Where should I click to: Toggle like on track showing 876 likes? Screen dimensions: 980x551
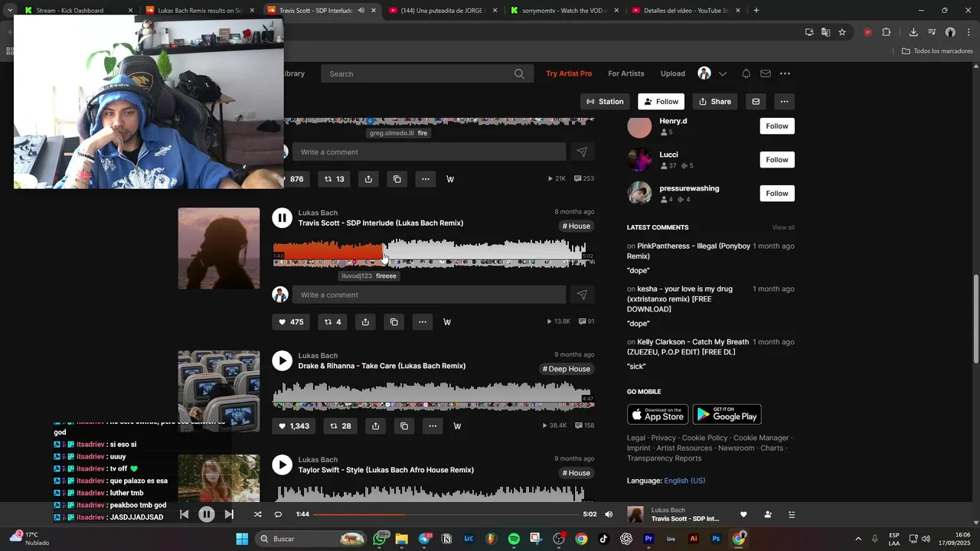click(x=294, y=179)
